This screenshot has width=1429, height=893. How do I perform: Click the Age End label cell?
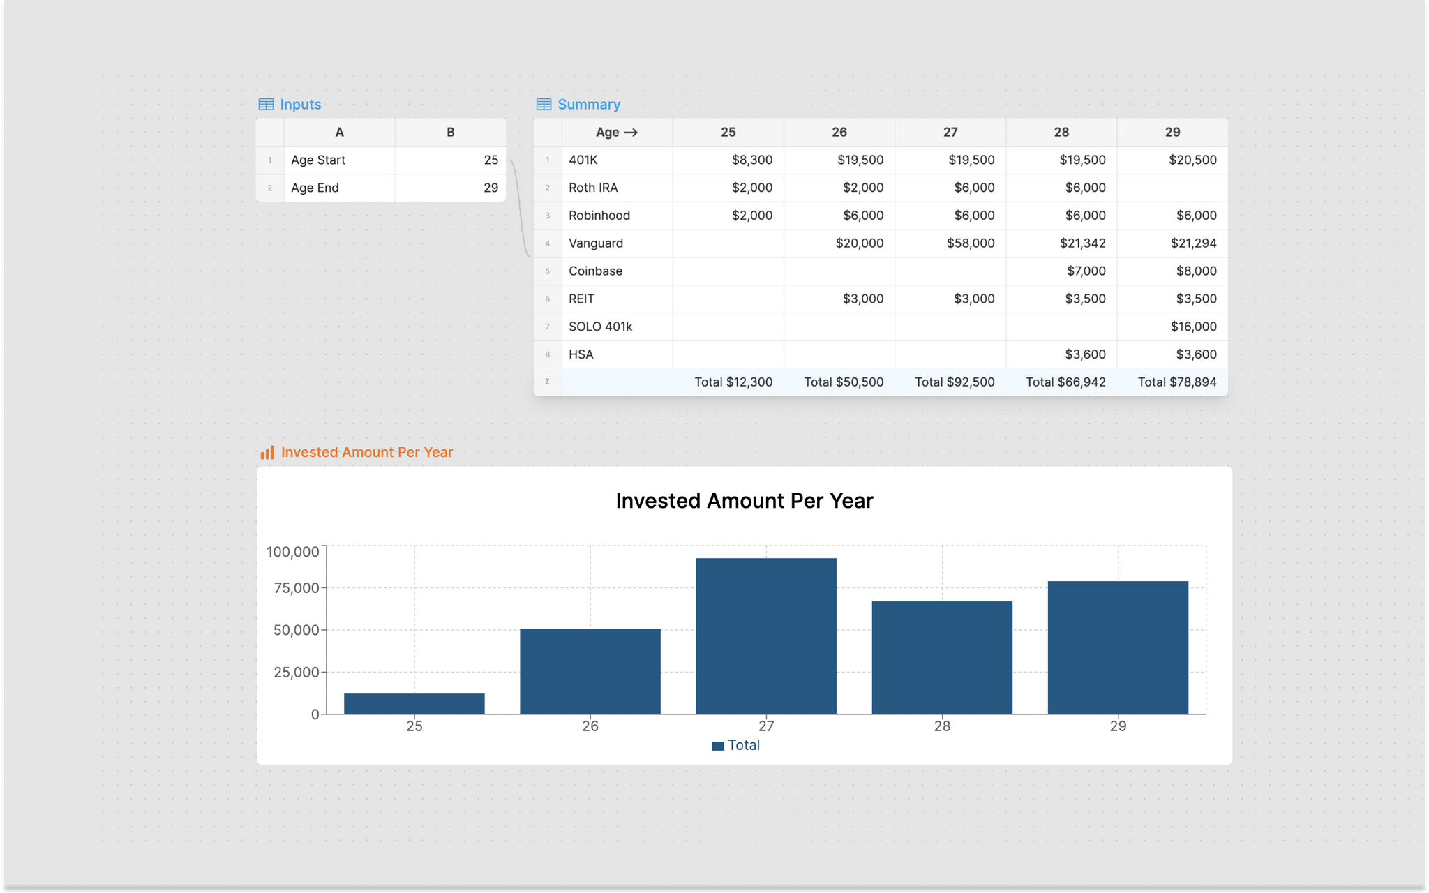tap(339, 188)
